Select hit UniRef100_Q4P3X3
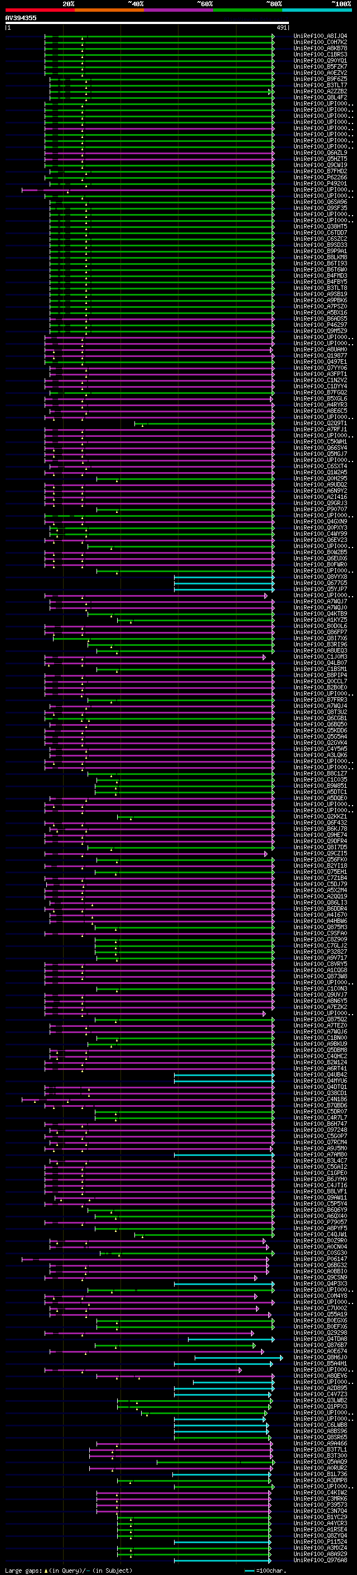 pos(320,1283)
